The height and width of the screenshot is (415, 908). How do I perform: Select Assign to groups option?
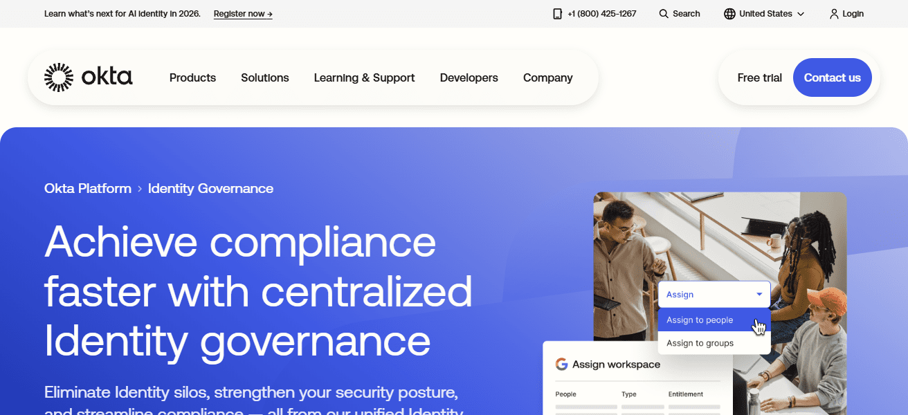click(x=714, y=343)
